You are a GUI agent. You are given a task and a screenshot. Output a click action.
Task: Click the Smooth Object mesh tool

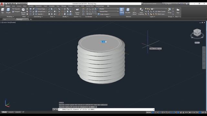coord(23,11)
